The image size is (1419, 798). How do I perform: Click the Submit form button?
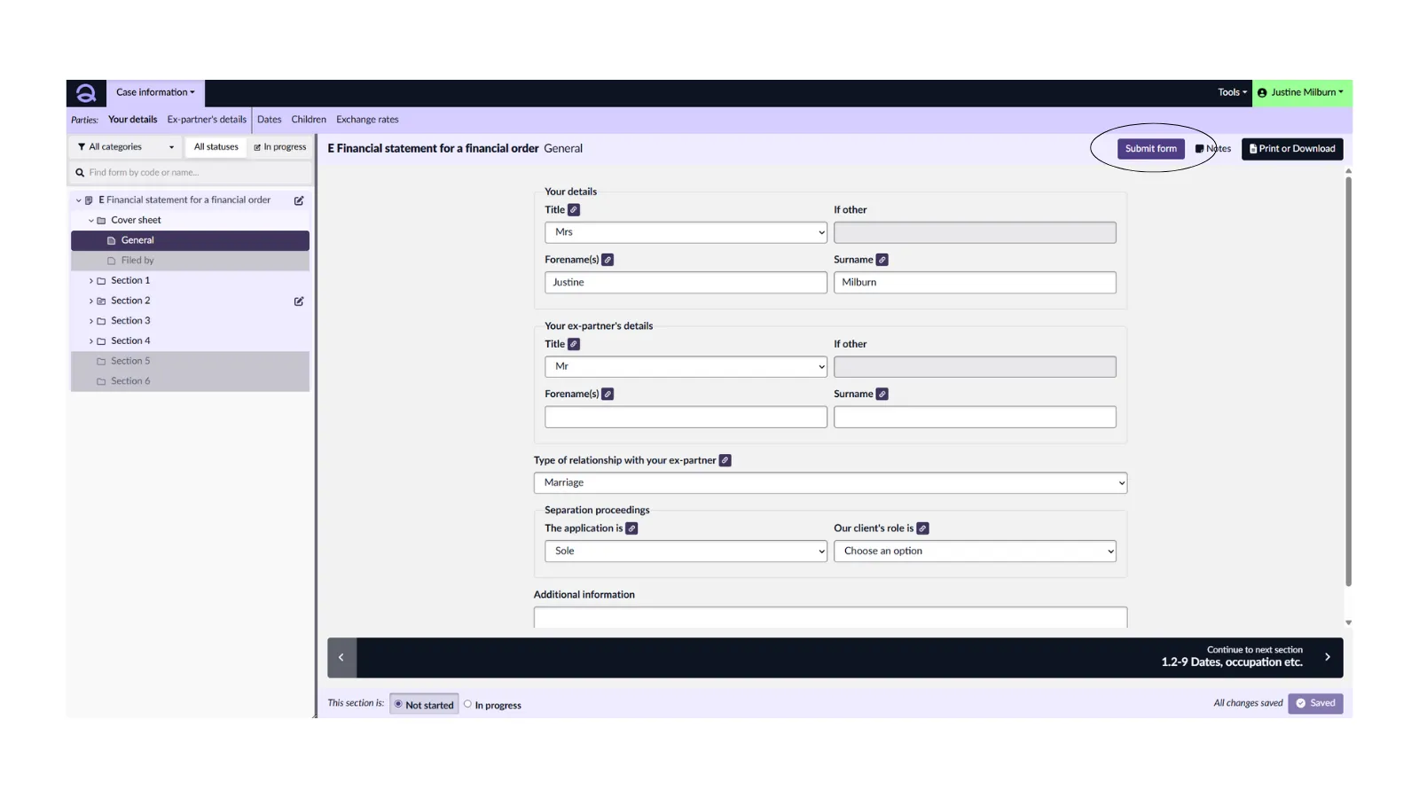point(1150,149)
